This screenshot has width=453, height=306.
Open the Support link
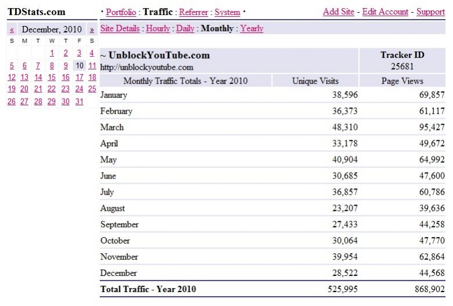430,12
